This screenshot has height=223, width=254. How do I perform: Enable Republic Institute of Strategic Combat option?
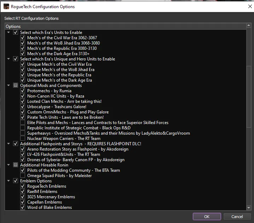tap(23, 128)
